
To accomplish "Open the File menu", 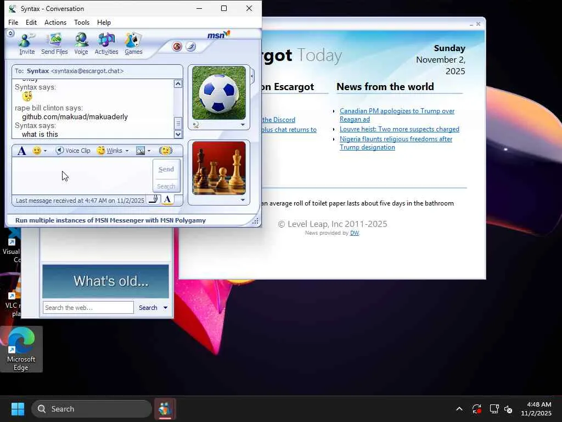I will [13, 22].
